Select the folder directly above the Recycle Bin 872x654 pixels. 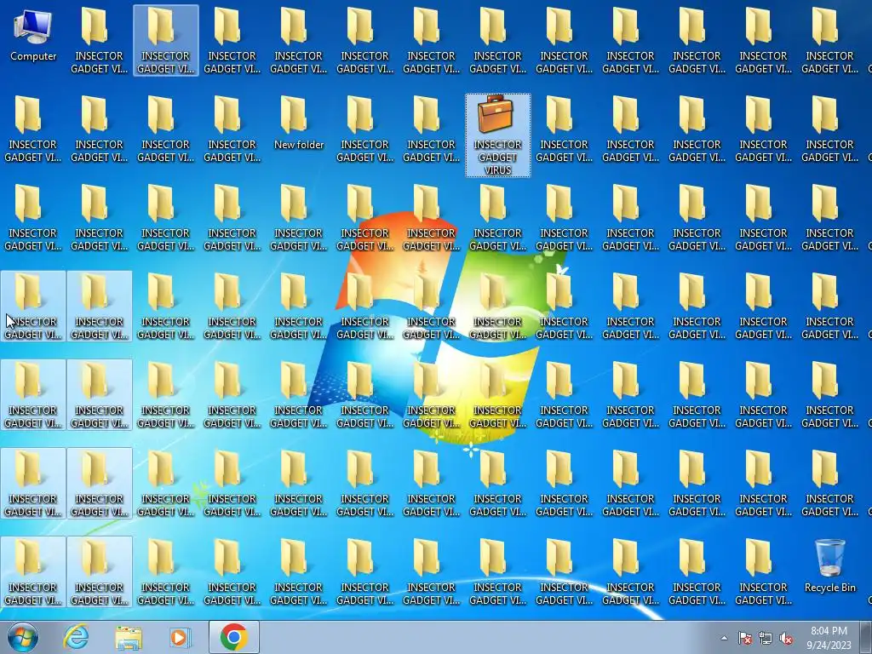click(829, 483)
